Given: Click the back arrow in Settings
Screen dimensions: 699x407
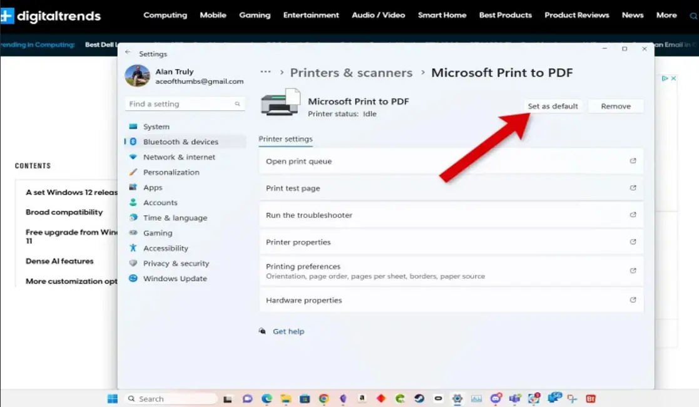Looking at the screenshot, I should [128, 52].
